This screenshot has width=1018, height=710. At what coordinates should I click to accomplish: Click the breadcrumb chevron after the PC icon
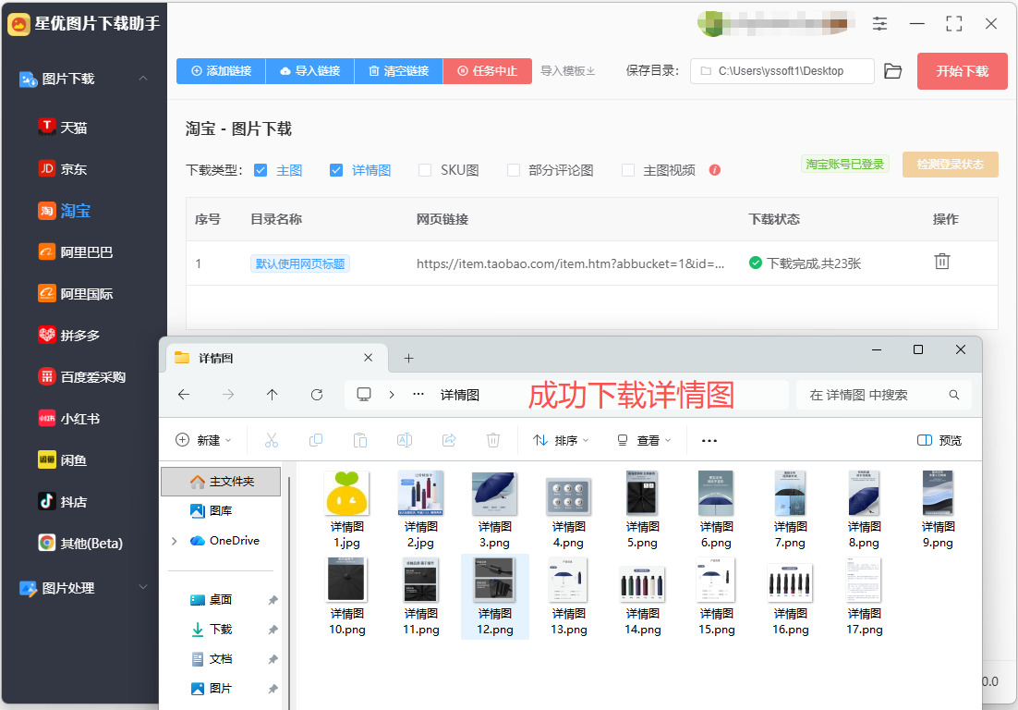coord(392,395)
